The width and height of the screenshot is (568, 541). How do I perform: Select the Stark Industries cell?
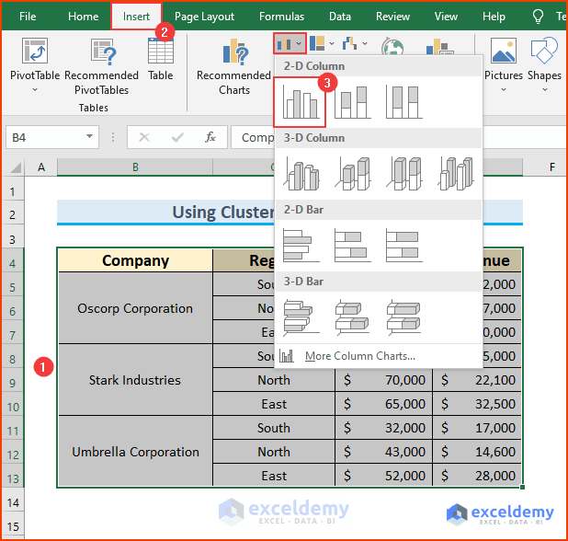pyautogui.click(x=135, y=380)
